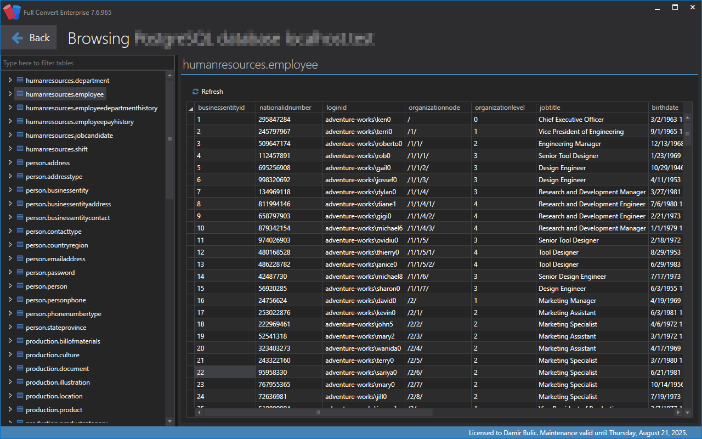
Task: Select the production.billofmaterials table
Action: (63, 341)
